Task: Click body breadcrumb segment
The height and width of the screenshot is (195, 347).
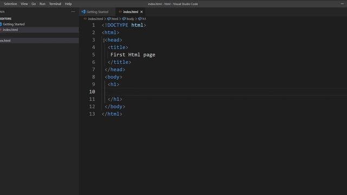Action: pyautogui.click(x=130, y=19)
